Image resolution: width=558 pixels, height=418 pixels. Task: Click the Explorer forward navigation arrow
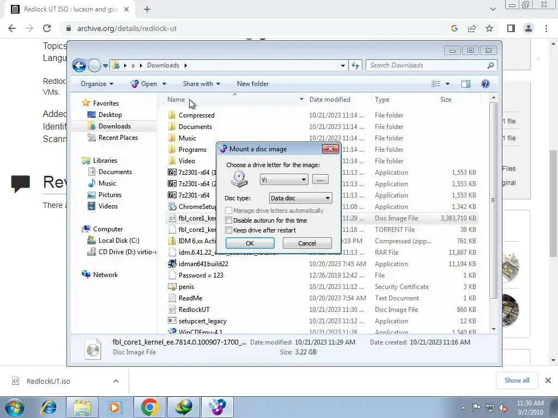coord(94,65)
